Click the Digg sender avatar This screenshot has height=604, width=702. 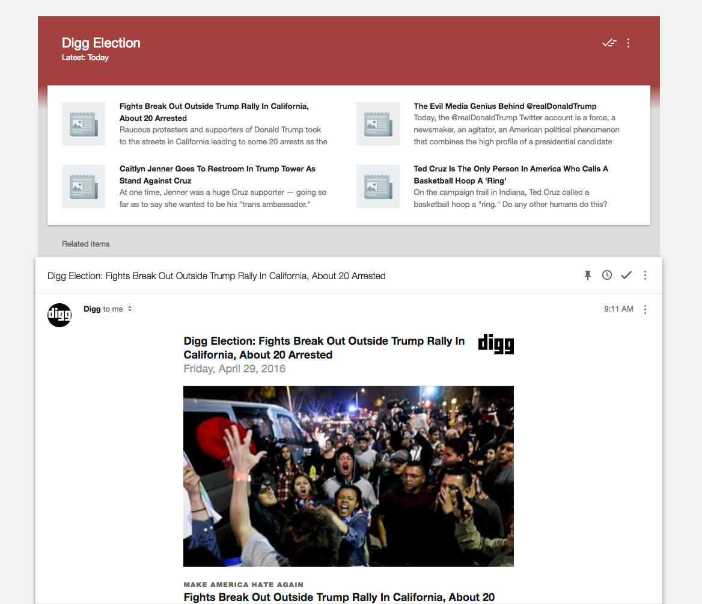click(59, 315)
